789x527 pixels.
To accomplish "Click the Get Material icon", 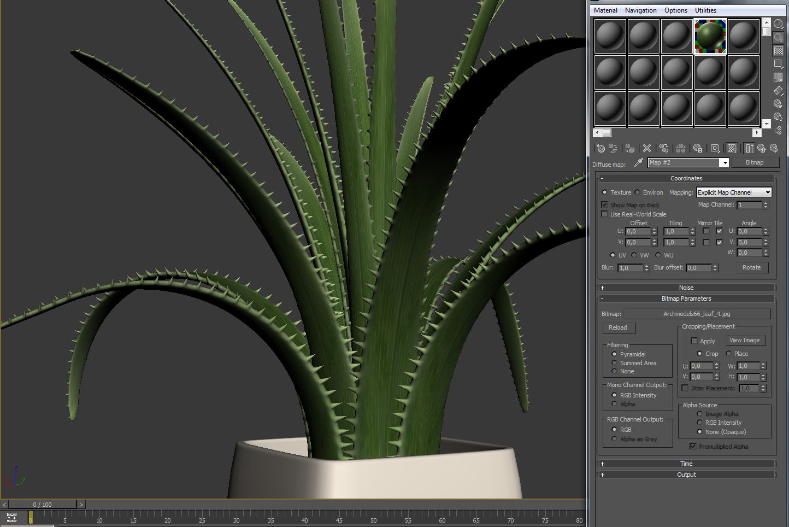I will pyautogui.click(x=600, y=148).
